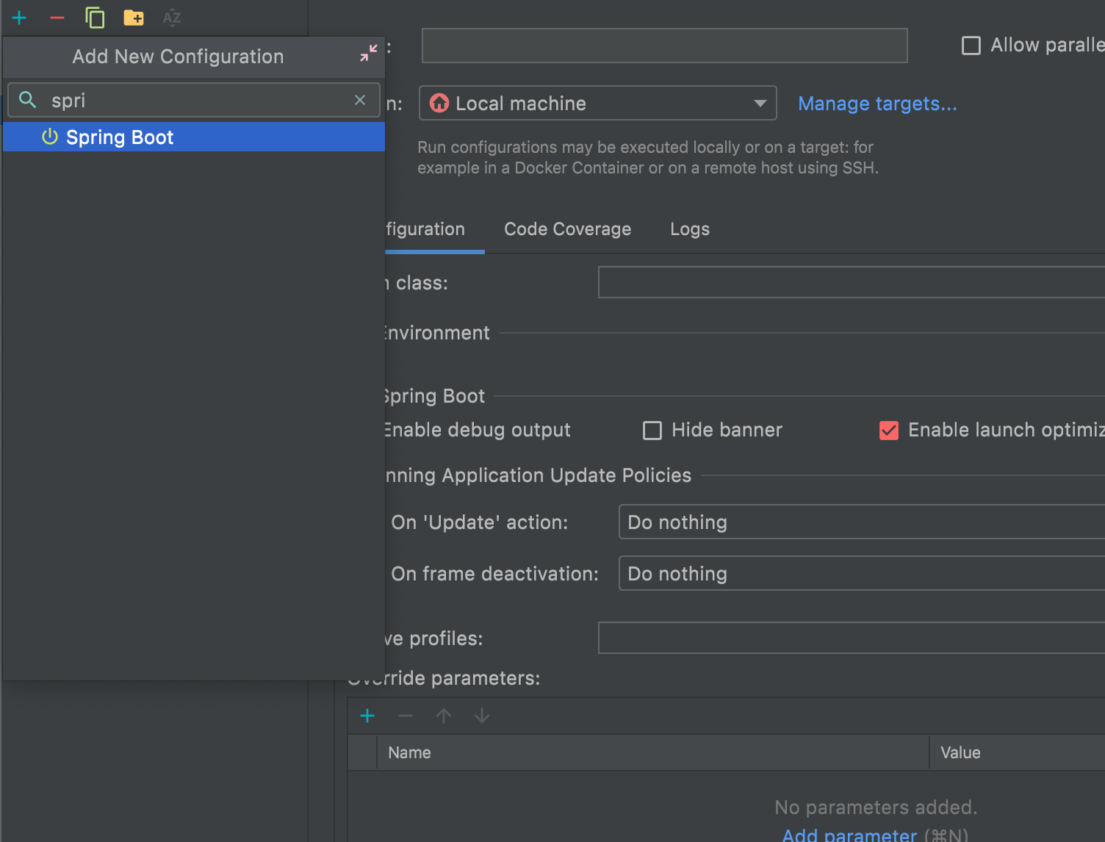
Task: Click the Active profiles input field
Action: pyautogui.click(x=852, y=638)
